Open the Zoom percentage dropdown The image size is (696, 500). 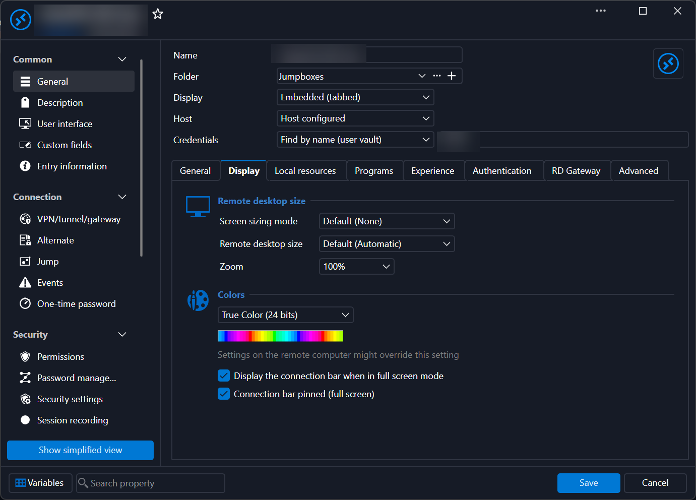357,267
